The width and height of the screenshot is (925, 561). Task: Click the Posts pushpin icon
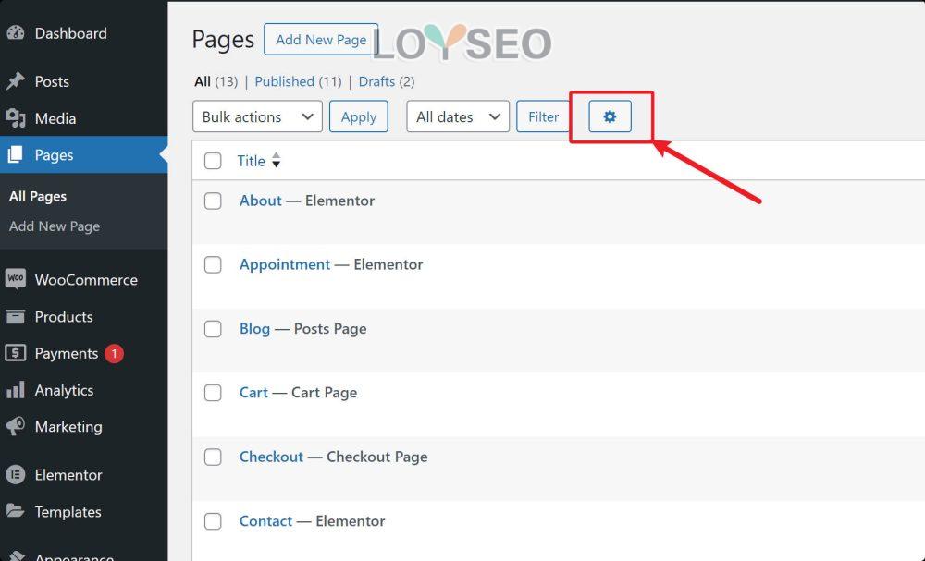16,81
